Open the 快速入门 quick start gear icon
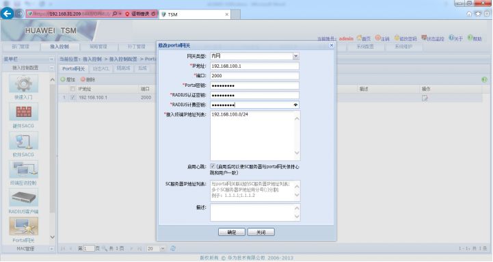 [x=23, y=83]
